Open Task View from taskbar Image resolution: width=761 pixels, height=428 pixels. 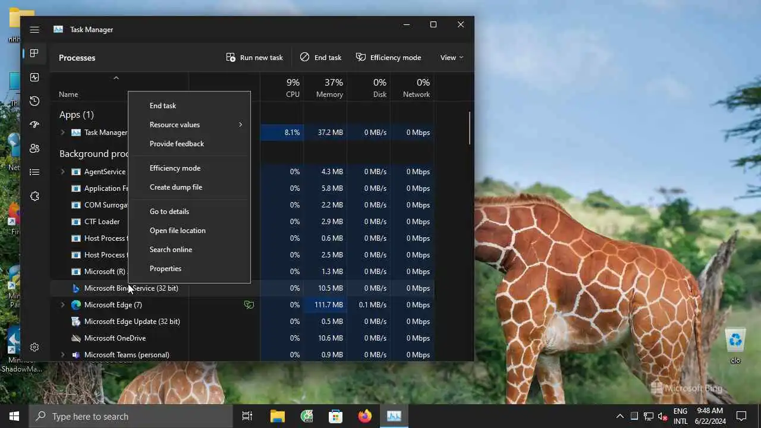(x=247, y=416)
